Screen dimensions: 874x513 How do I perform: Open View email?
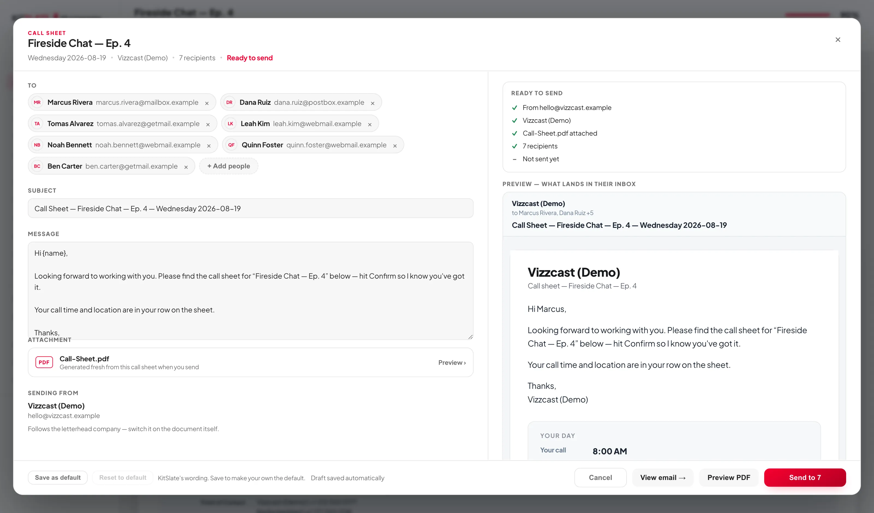click(x=663, y=478)
